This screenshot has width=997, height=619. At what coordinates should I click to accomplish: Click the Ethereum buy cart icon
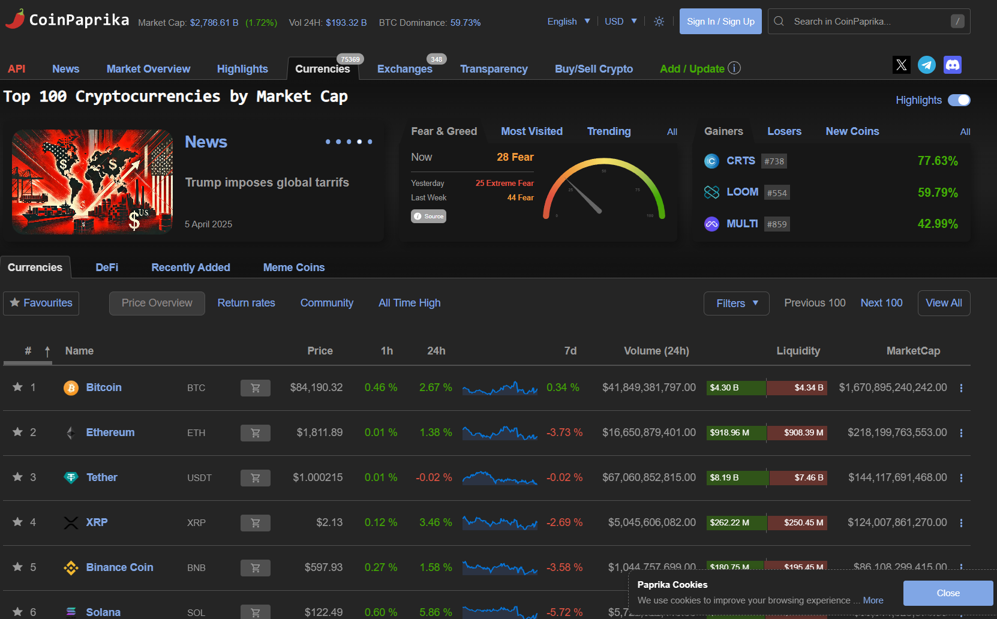256,433
